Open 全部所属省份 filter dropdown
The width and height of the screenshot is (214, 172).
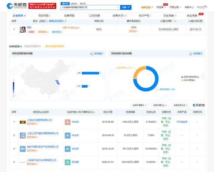139,105
